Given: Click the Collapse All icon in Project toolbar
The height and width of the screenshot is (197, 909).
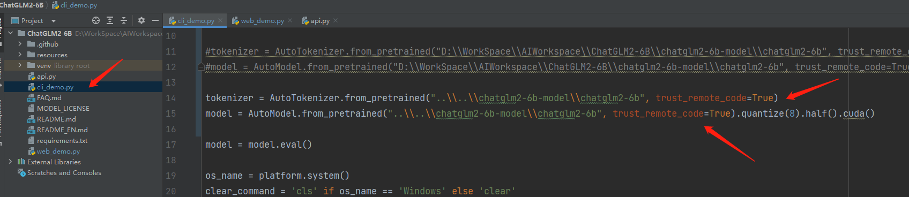Looking at the screenshot, I should pyautogui.click(x=124, y=20).
